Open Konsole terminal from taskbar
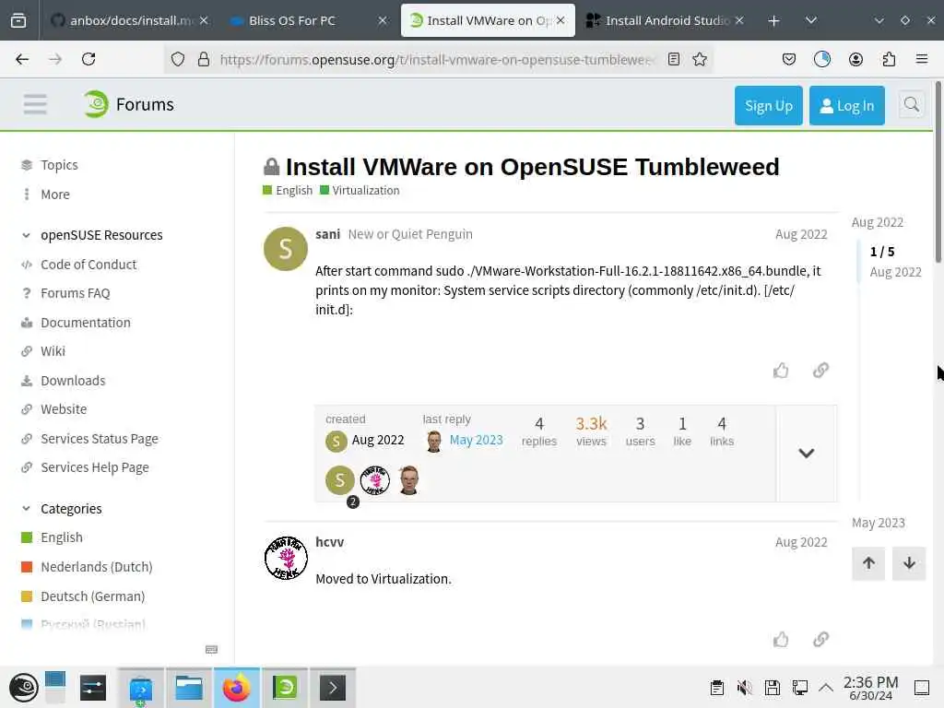Image resolution: width=944 pixels, height=708 pixels. [332, 688]
